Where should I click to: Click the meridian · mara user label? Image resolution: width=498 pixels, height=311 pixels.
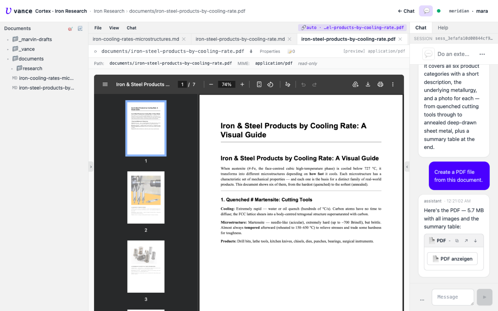pyautogui.click(x=468, y=11)
